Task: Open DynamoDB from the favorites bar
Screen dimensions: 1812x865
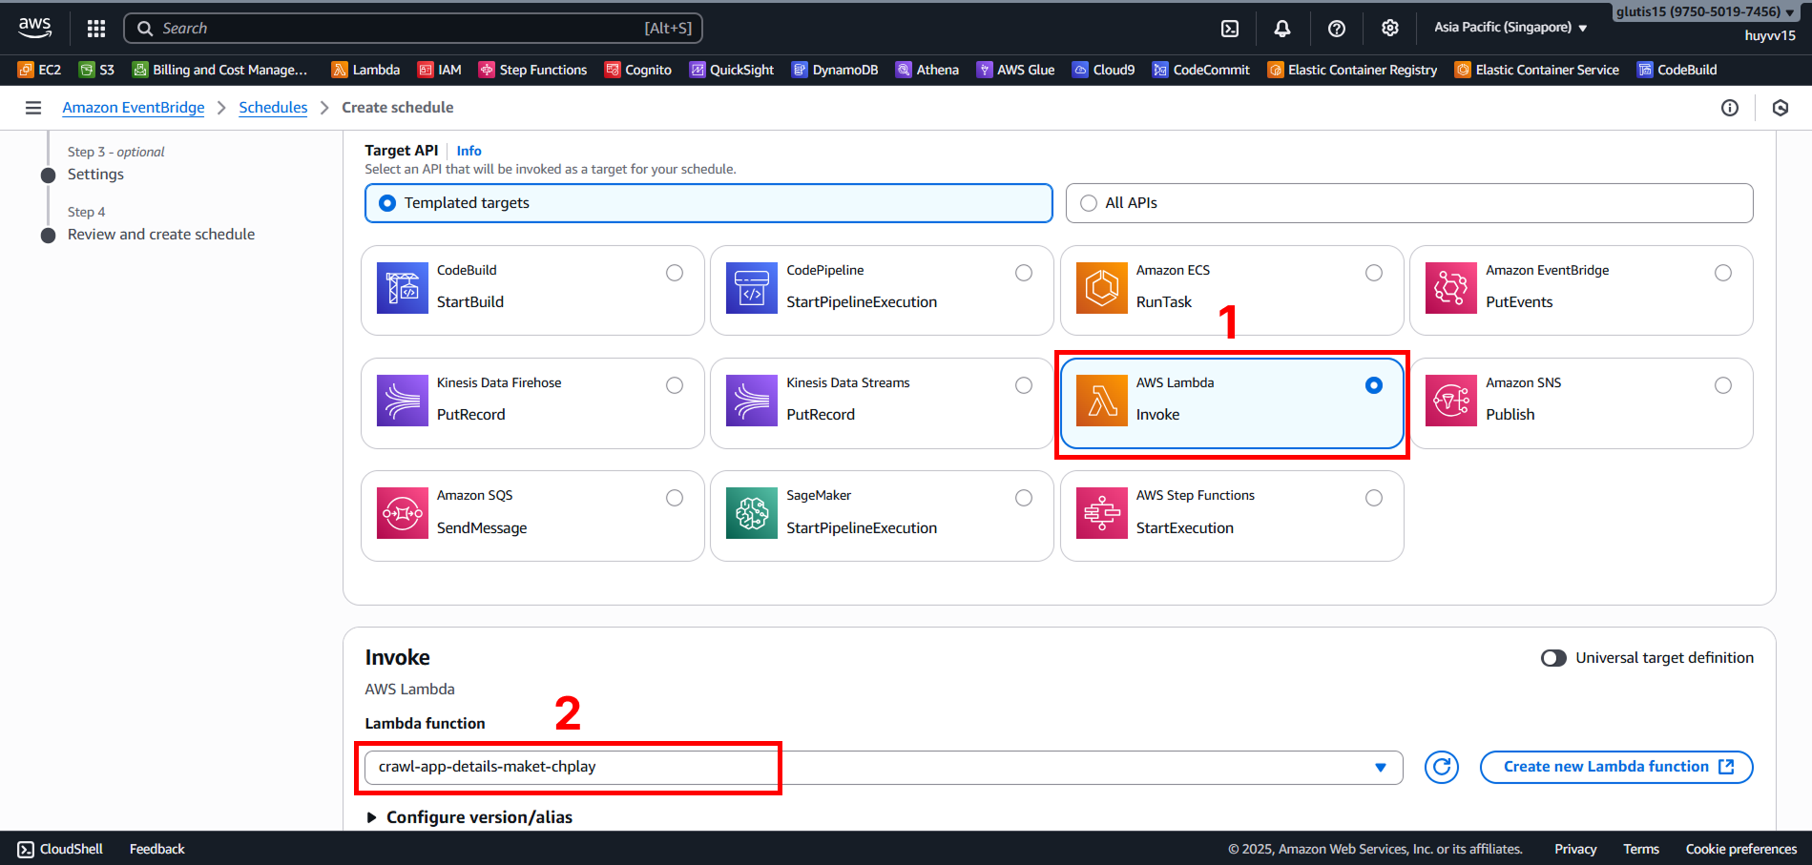Action: (x=835, y=70)
